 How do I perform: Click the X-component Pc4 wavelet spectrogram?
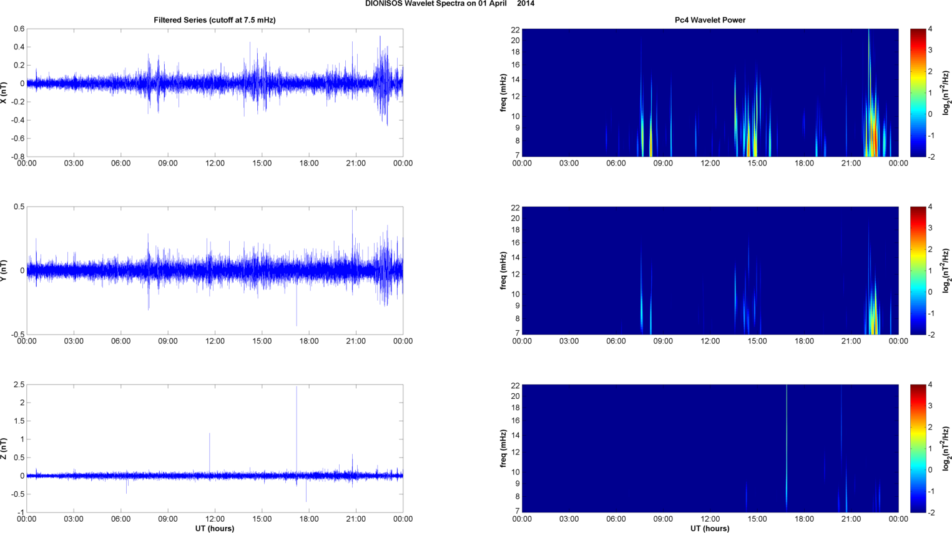tap(710, 92)
